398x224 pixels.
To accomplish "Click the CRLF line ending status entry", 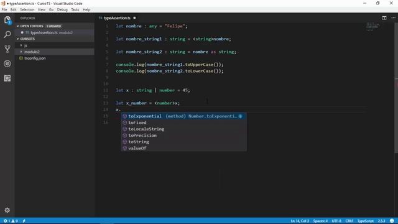I will point(349,221).
